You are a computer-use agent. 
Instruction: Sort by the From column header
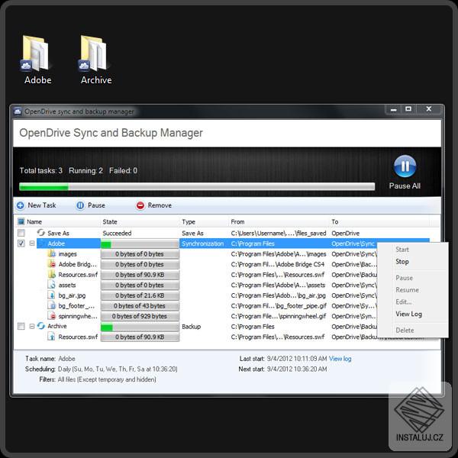click(237, 221)
